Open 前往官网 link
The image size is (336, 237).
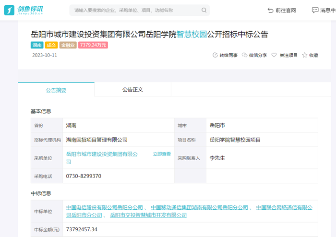(286, 10)
